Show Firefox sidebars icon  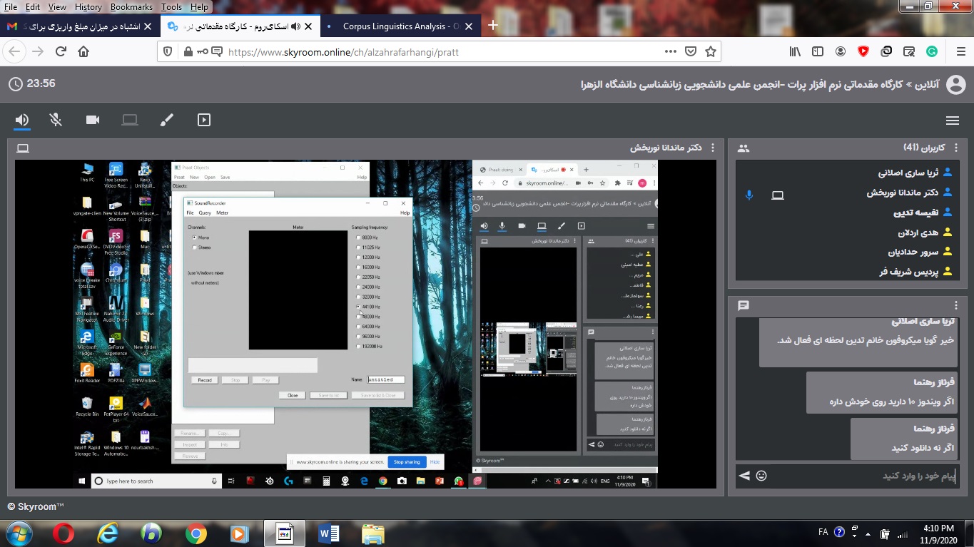818,51
